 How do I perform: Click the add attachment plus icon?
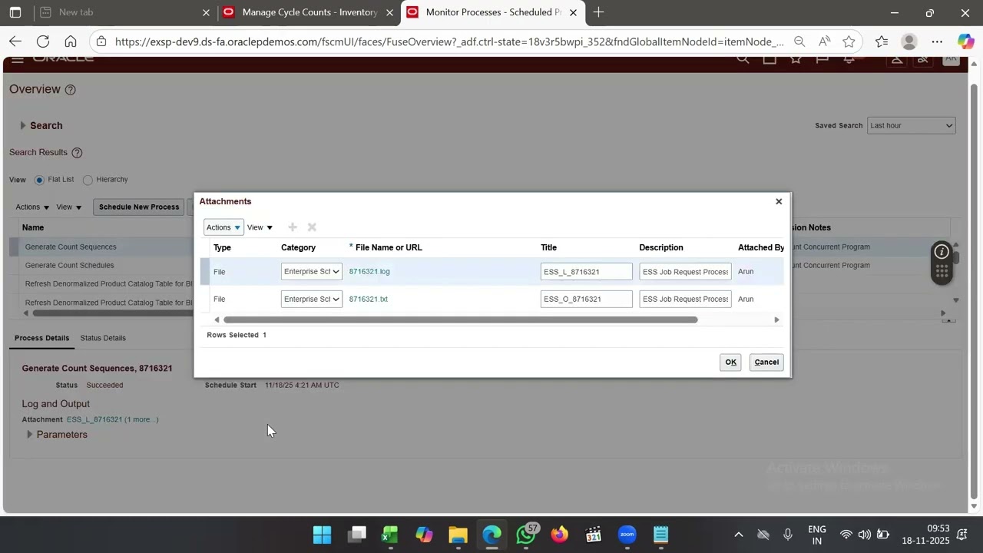[x=293, y=227]
